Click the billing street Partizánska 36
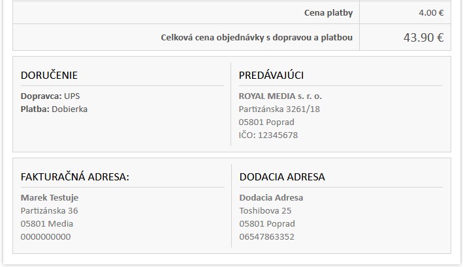Screen dimensions: 463x267 pyautogui.click(x=50, y=210)
